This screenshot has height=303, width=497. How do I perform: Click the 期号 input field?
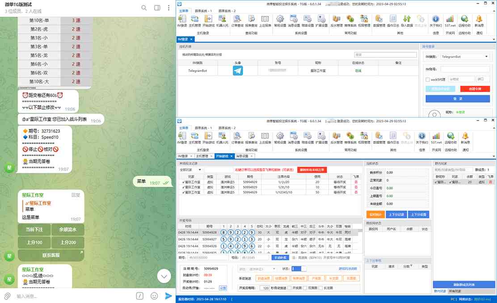(x=209, y=258)
